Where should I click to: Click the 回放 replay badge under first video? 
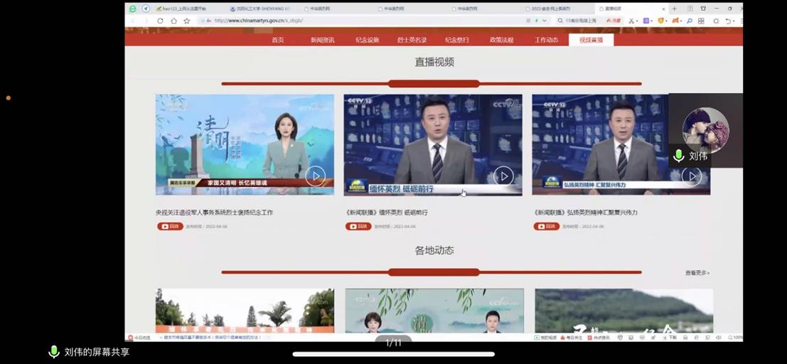point(170,226)
